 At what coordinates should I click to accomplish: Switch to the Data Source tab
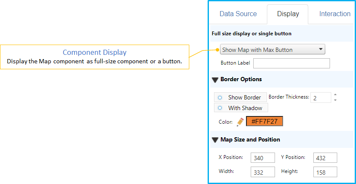tap(238, 14)
